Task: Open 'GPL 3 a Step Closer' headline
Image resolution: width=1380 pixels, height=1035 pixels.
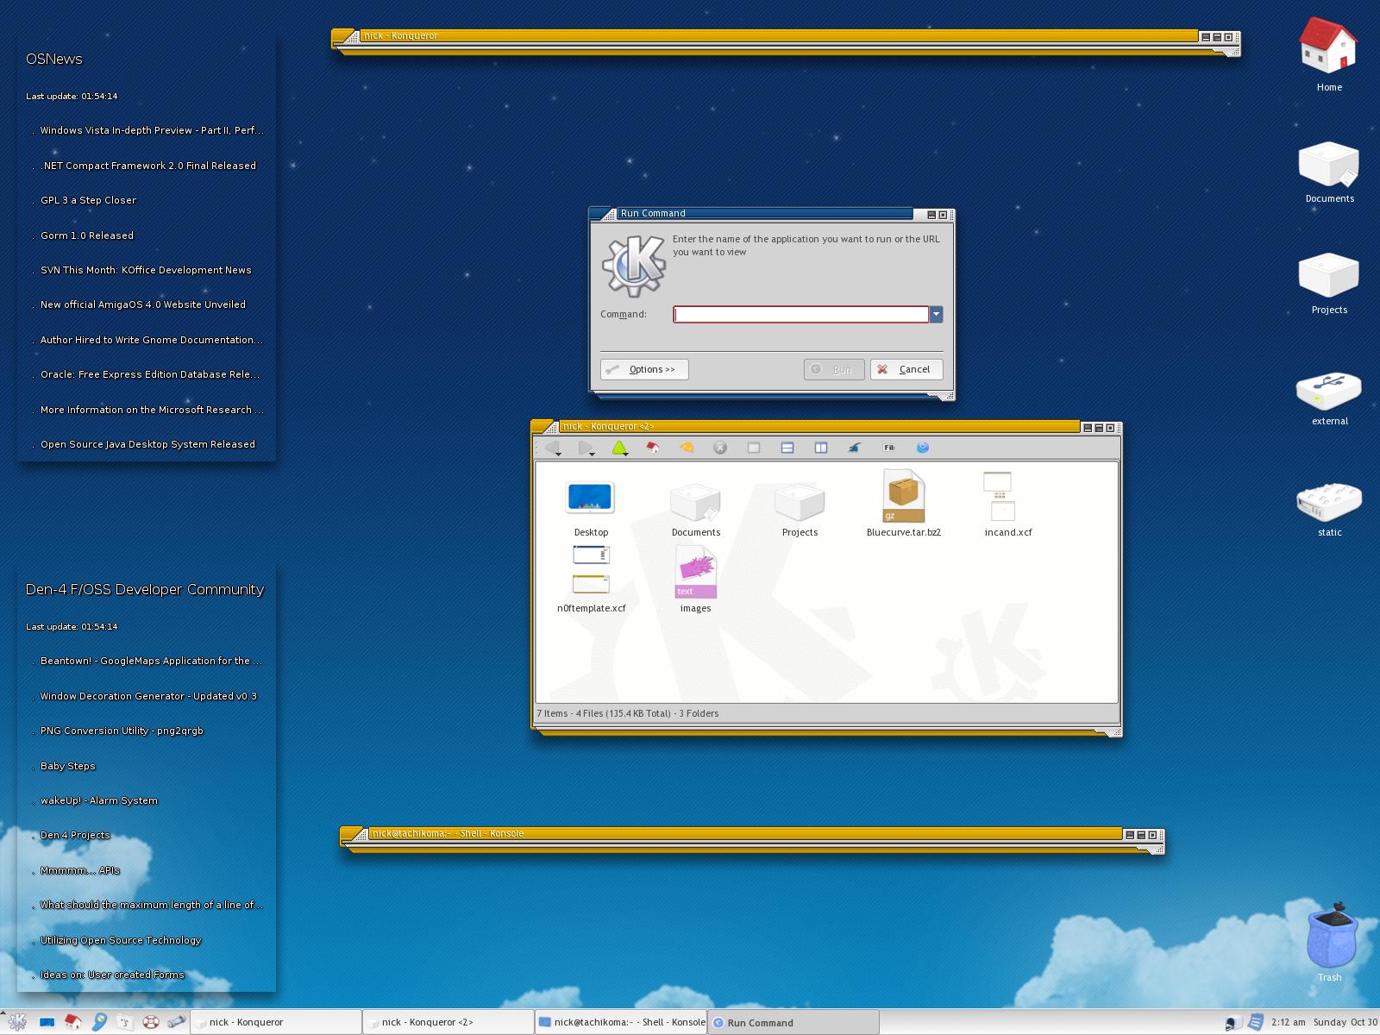Action: [88, 200]
